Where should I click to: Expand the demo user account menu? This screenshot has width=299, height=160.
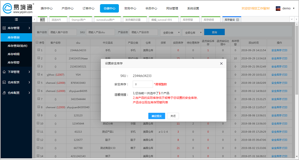coord(287,8)
